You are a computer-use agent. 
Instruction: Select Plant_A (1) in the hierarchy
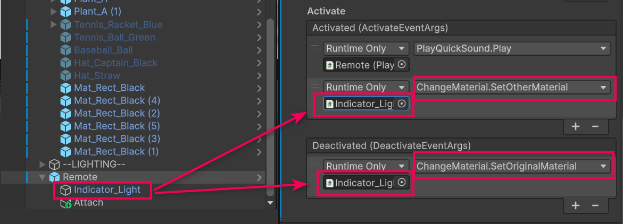(x=97, y=12)
